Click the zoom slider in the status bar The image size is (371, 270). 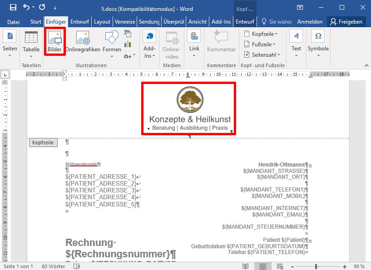[316, 266]
